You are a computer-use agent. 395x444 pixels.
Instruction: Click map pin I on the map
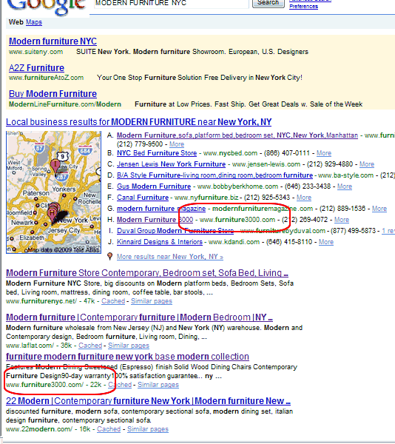55,165
